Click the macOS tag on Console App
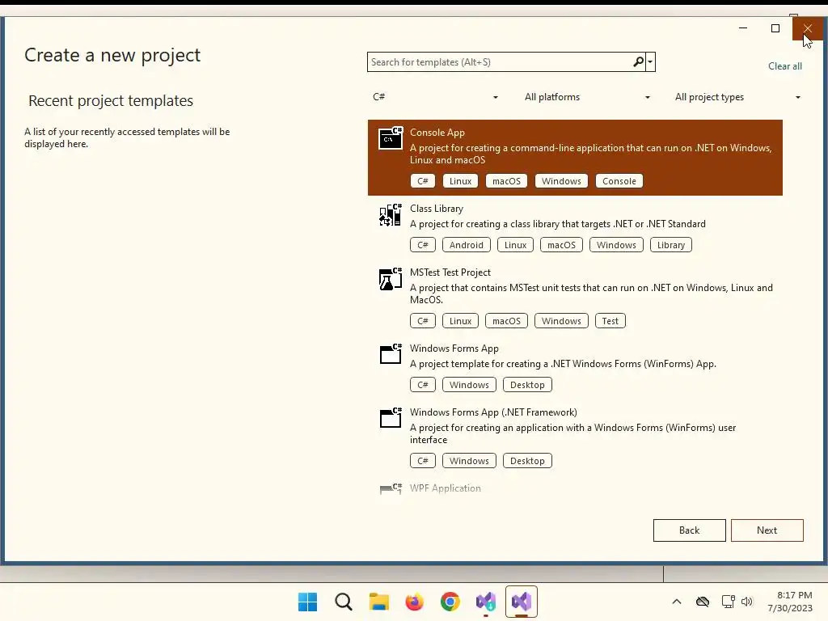The image size is (828, 621). click(506, 181)
